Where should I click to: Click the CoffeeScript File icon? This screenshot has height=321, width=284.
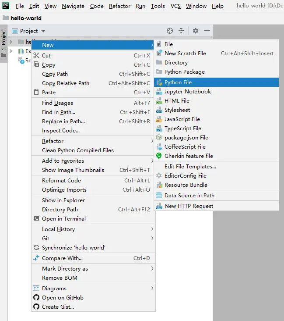pyautogui.click(x=159, y=146)
